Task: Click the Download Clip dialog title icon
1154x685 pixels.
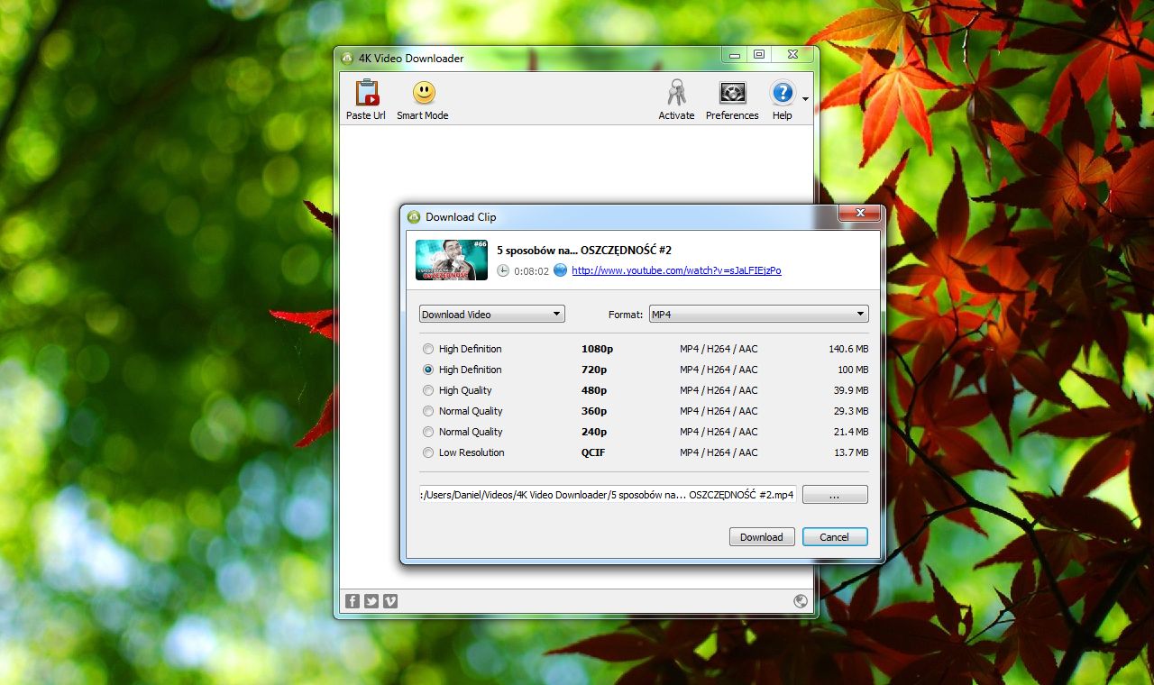Action: click(x=414, y=216)
